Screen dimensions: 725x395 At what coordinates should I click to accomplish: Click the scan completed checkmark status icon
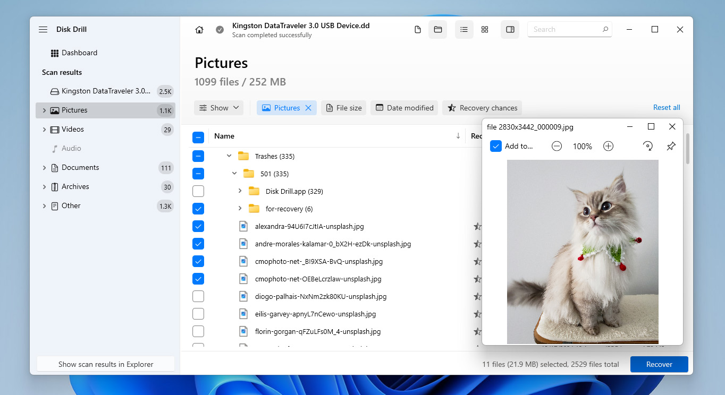coord(220,30)
